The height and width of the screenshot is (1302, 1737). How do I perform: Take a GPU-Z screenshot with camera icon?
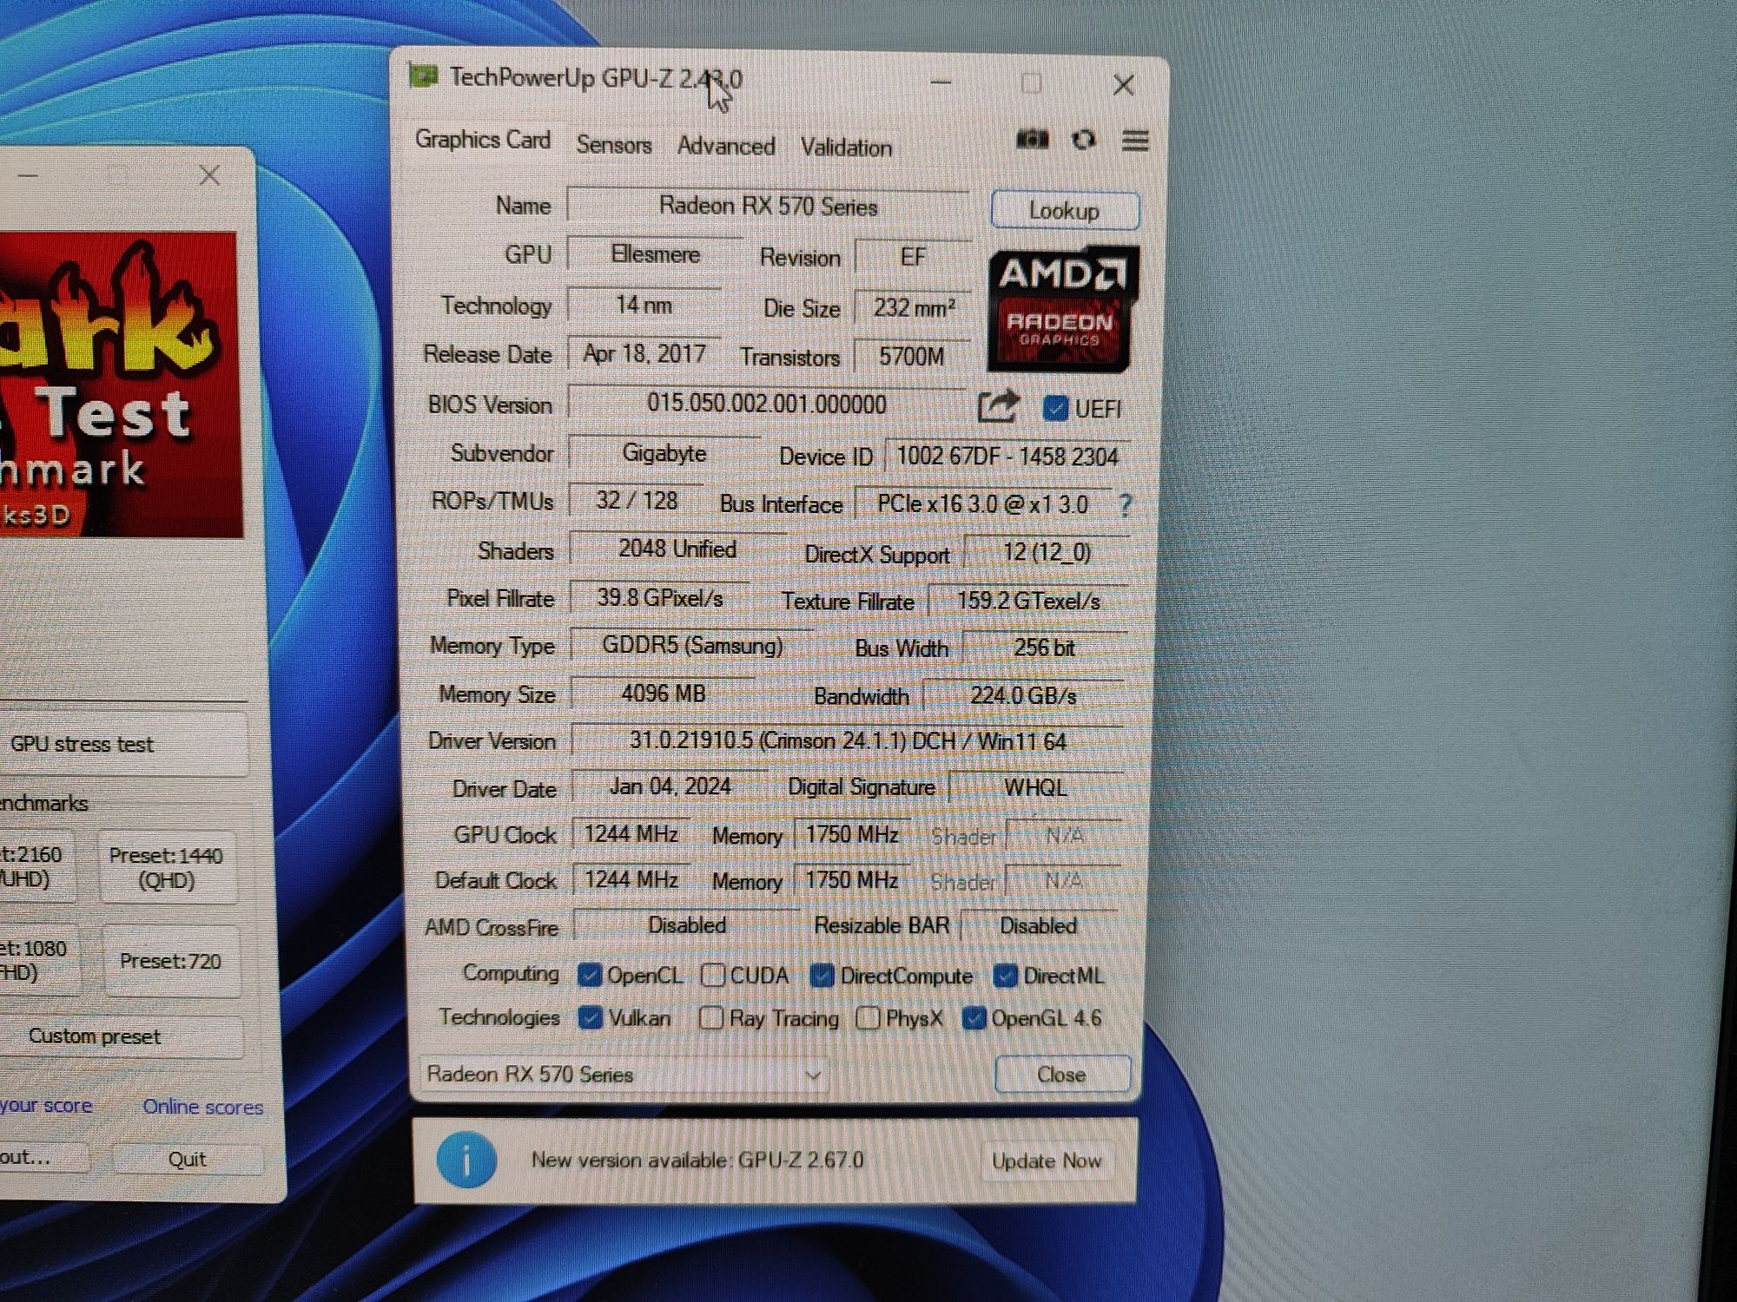click(1032, 140)
